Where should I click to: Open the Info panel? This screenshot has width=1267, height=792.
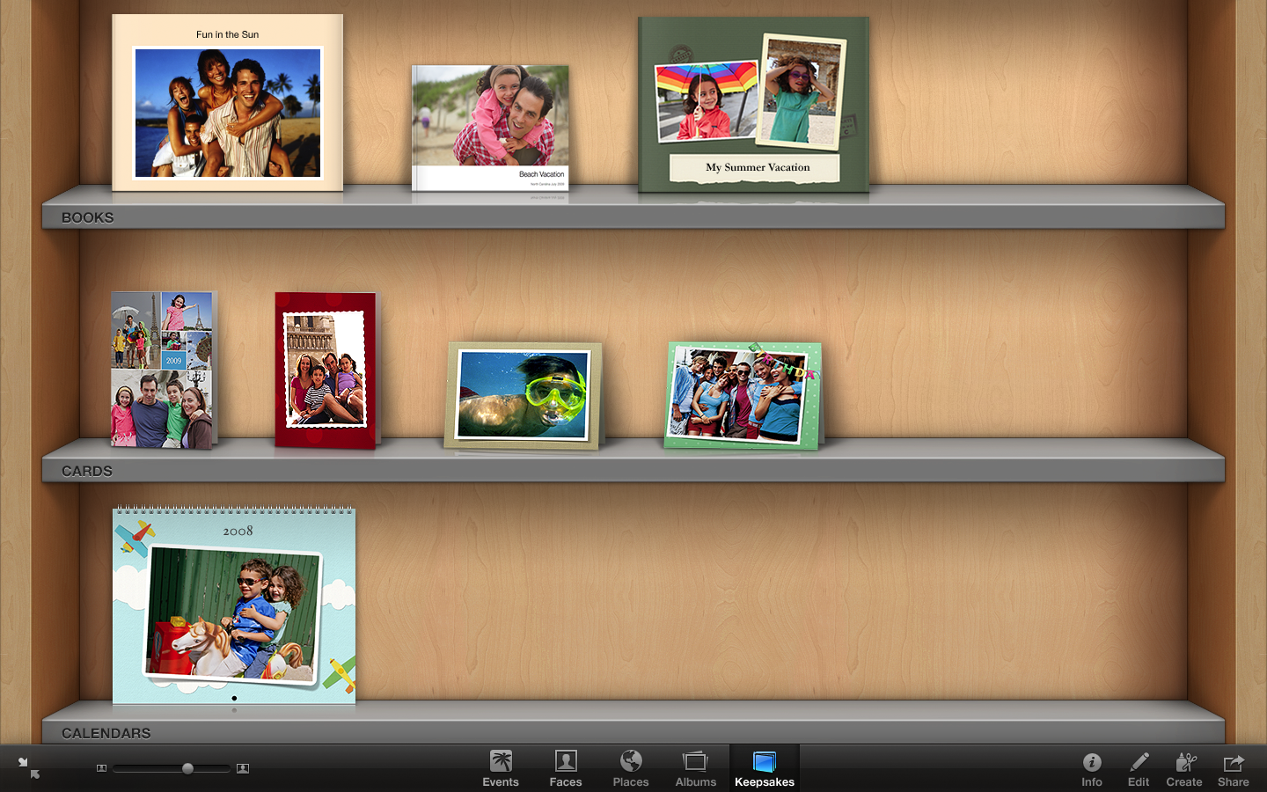point(1092,768)
